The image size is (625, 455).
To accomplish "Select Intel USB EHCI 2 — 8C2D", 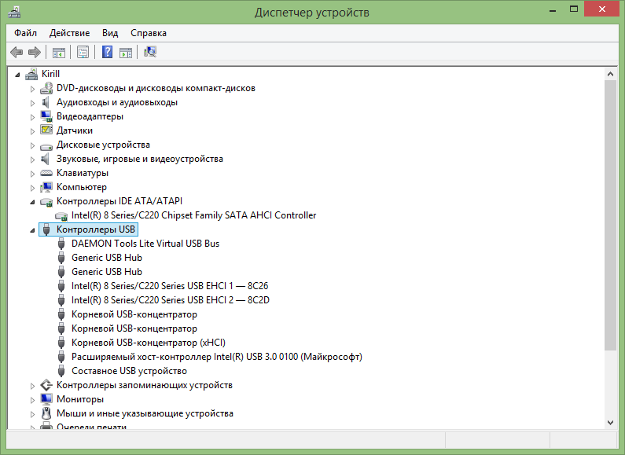I will 170,300.
